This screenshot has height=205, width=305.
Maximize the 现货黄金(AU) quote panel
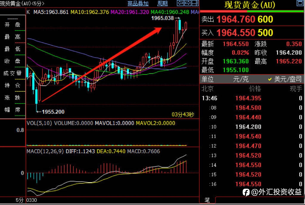click(300, 3)
